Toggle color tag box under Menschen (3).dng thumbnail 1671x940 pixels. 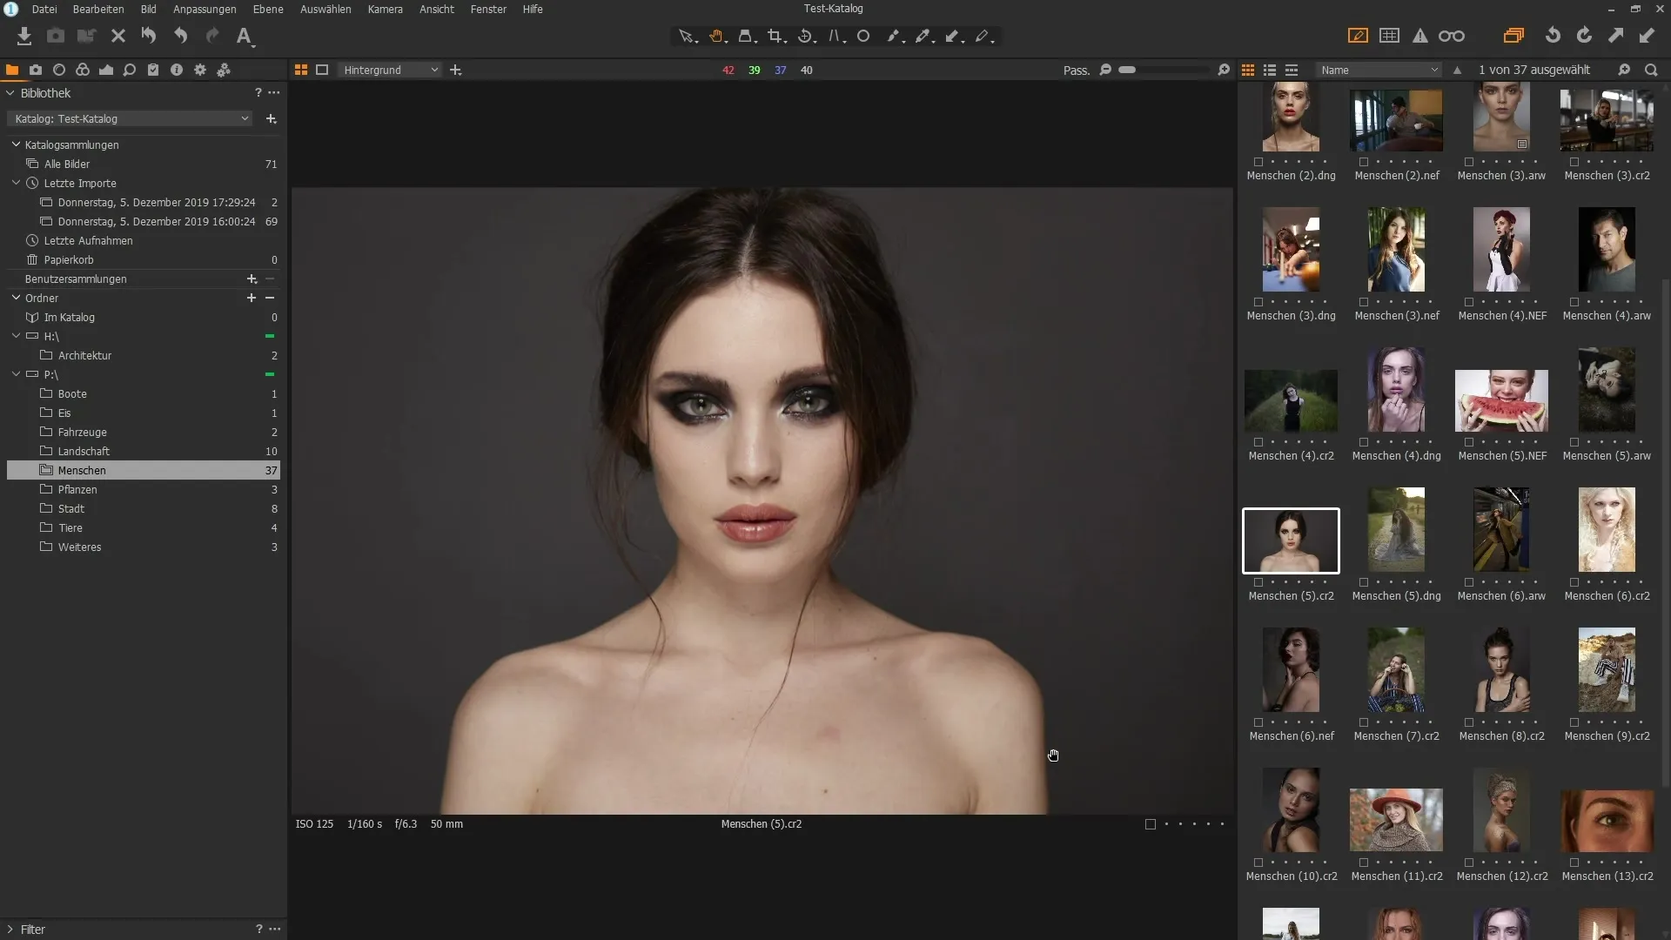point(1258,302)
